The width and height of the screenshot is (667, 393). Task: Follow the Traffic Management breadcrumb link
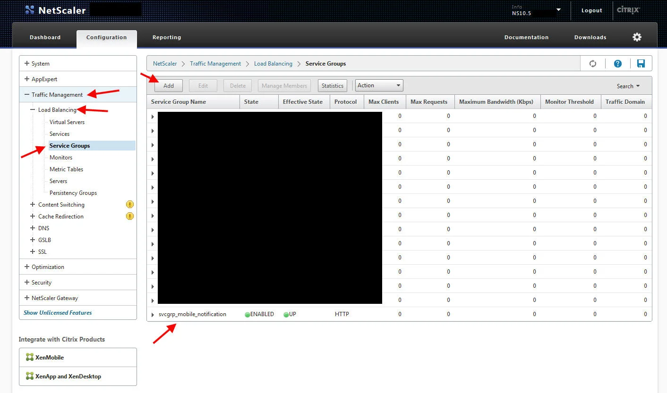[x=215, y=63]
